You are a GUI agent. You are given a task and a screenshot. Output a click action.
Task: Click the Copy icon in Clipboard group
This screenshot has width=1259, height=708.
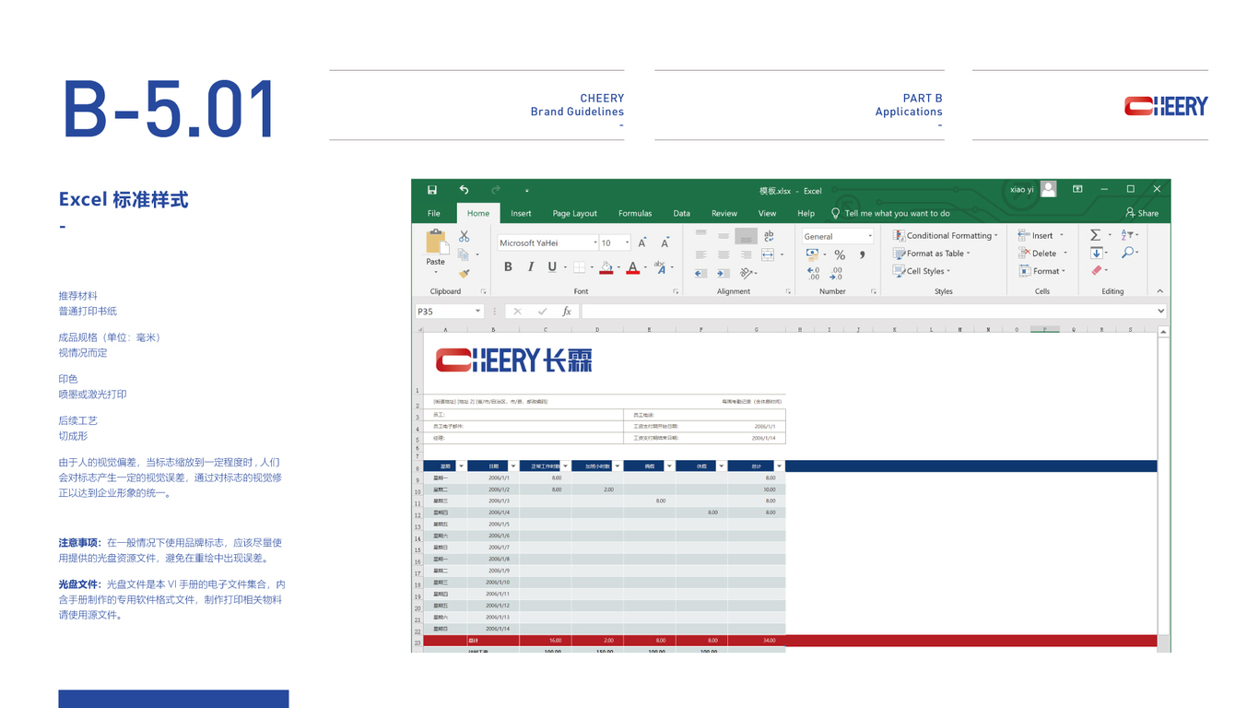[x=464, y=254]
